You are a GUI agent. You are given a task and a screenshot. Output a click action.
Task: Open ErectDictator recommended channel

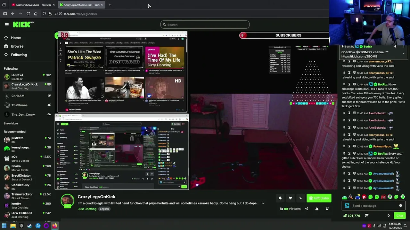tap(27, 177)
